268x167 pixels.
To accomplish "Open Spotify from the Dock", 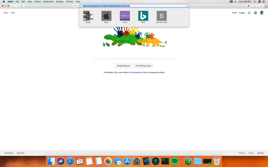I will [174, 161].
